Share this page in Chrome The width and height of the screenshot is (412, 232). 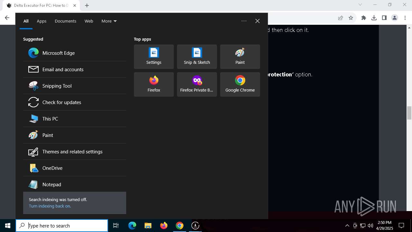click(x=341, y=18)
